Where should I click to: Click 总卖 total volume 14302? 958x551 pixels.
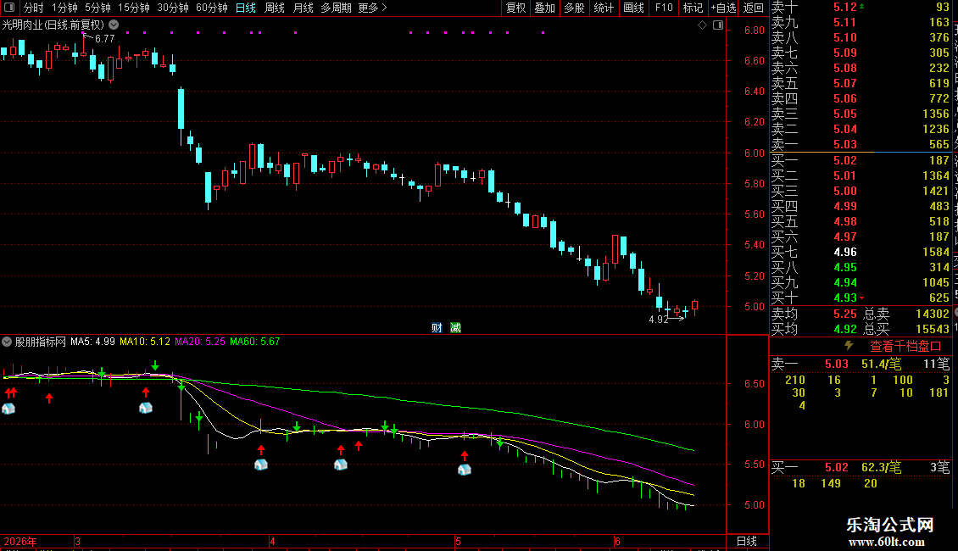(933, 314)
